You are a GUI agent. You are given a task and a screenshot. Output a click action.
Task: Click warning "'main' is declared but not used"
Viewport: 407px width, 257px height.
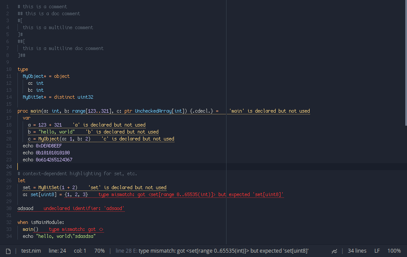tap(269, 111)
